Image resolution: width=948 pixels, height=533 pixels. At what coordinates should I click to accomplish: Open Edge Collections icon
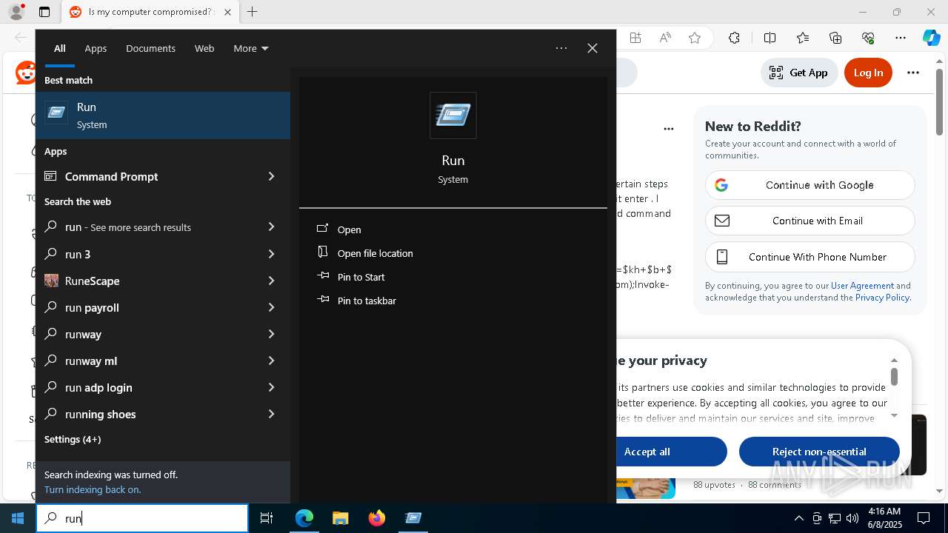point(835,38)
